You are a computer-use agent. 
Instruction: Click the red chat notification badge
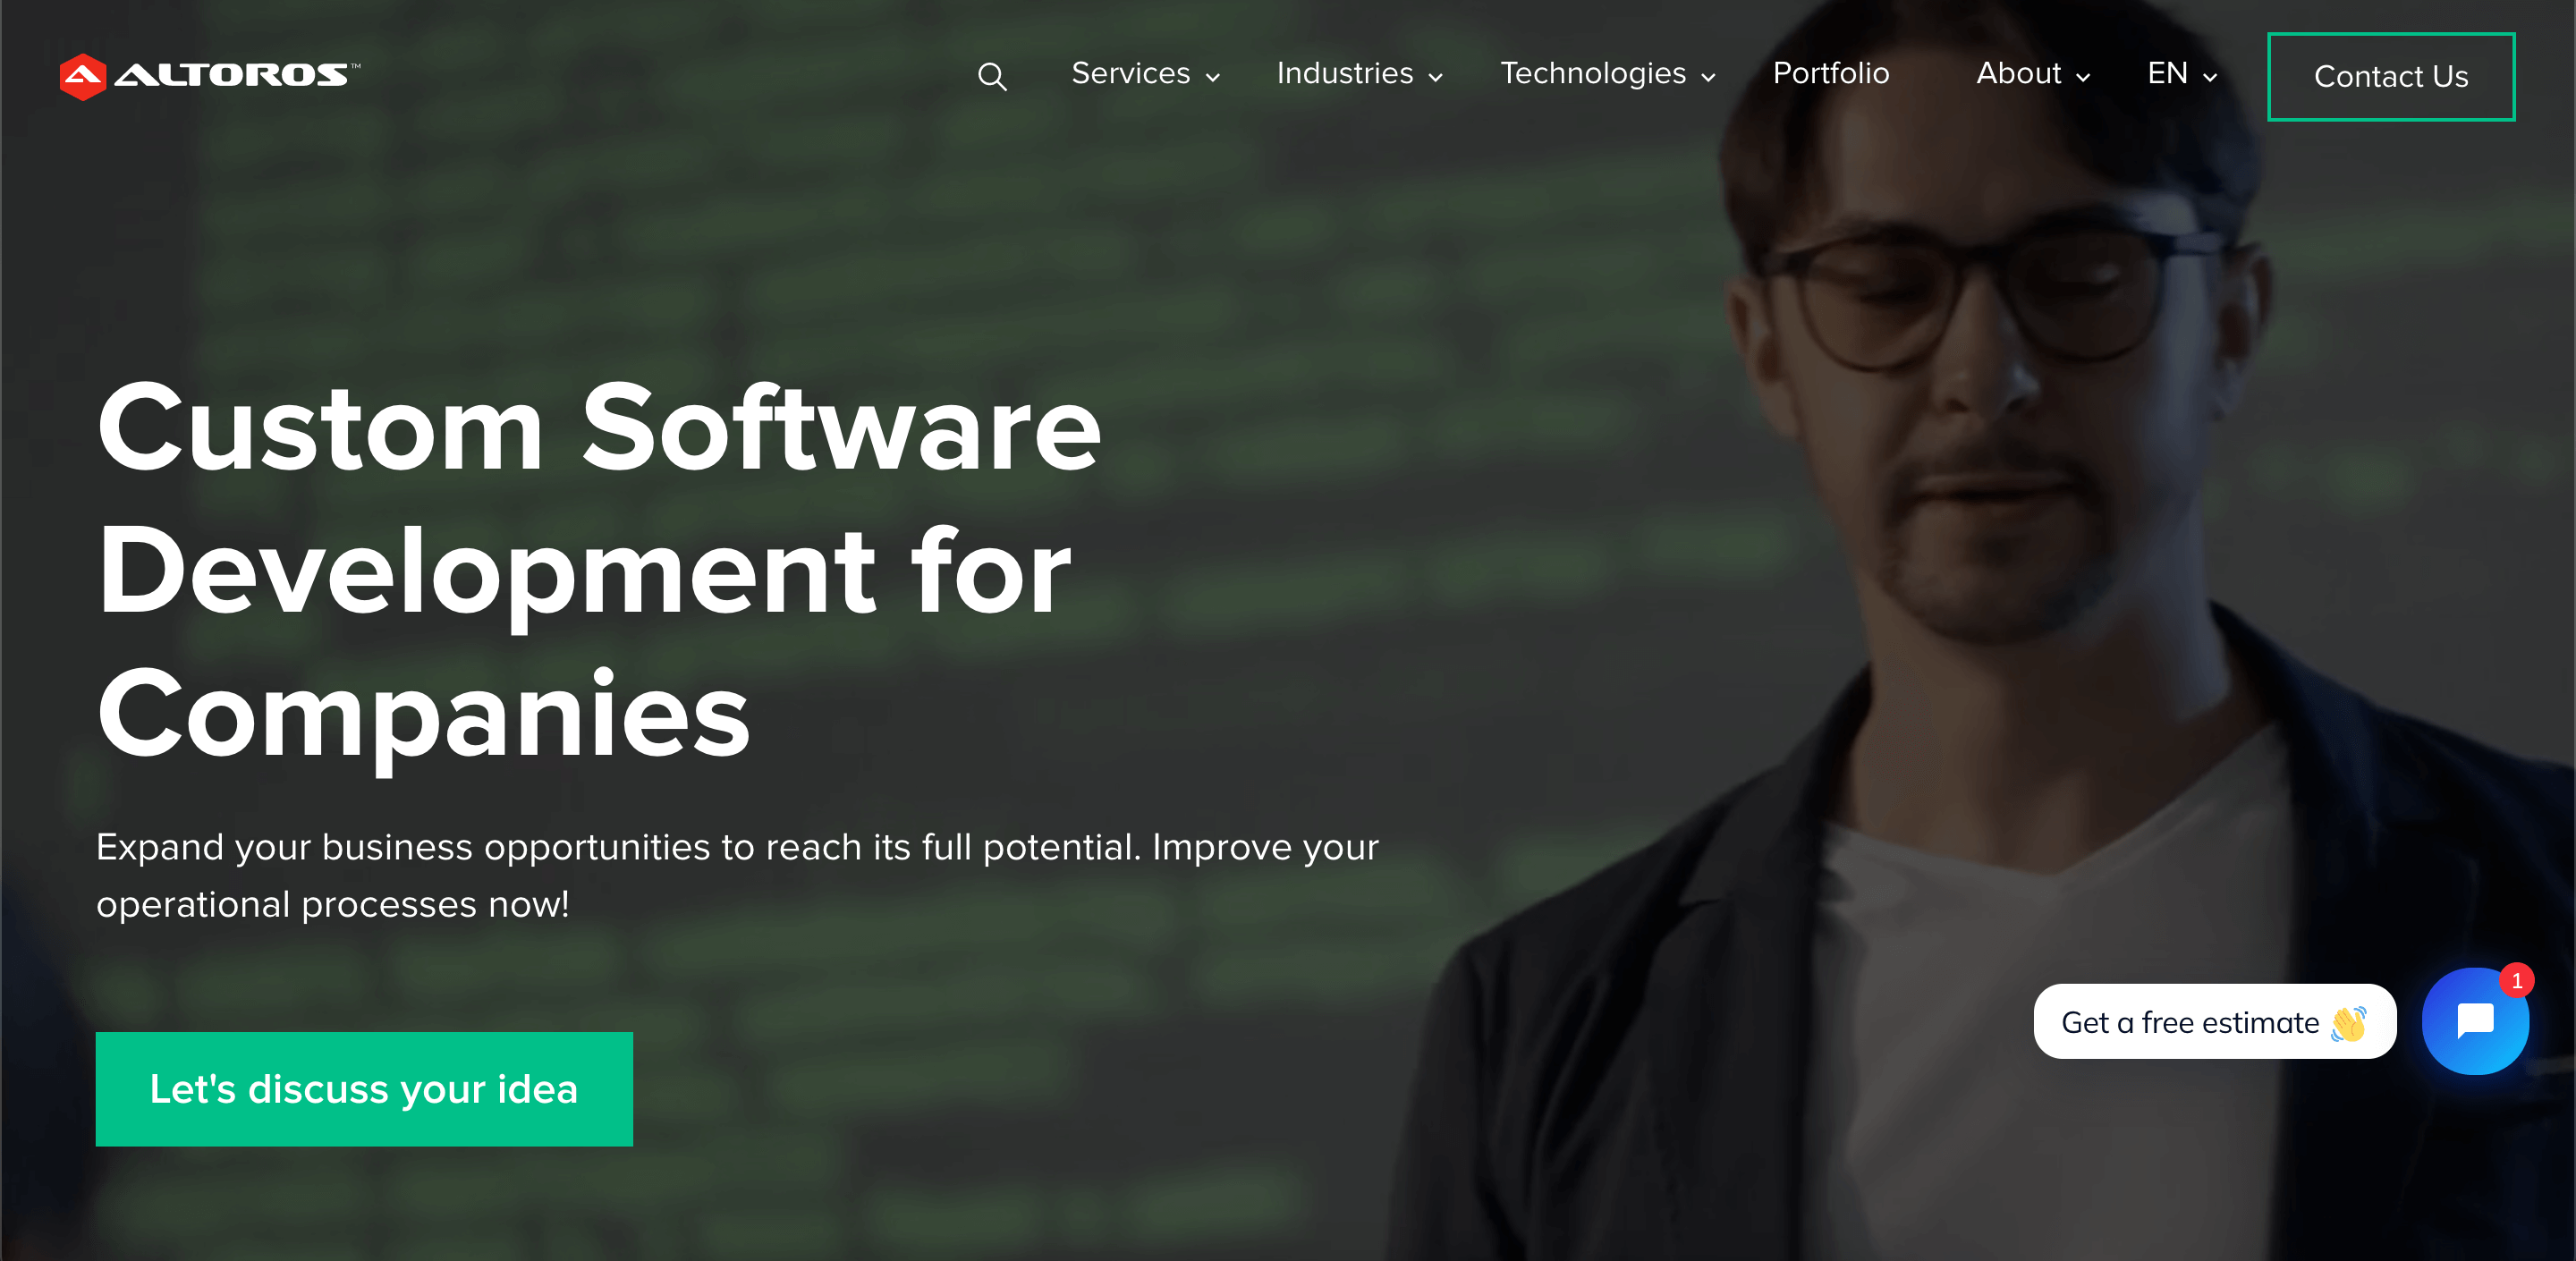(x=2516, y=981)
